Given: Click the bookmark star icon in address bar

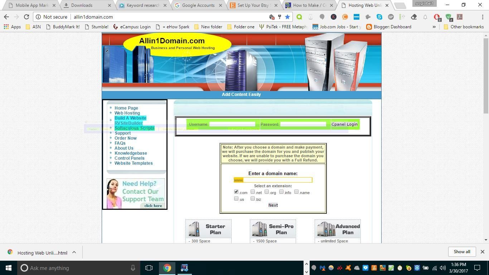Looking at the screenshot, I should pyautogui.click(x=287, y=17).
